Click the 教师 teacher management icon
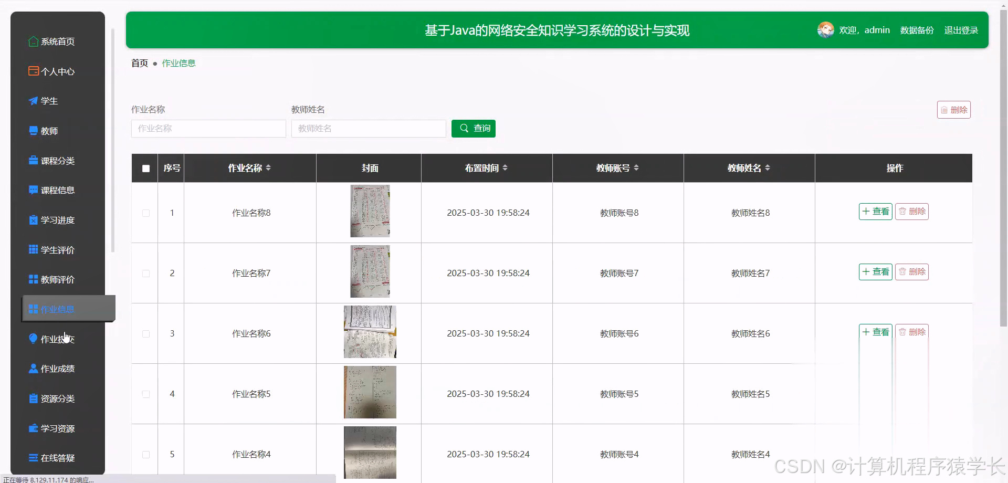Image resolution: width=1008 pixels, height=483 pixels. click(x=33, y=131)
